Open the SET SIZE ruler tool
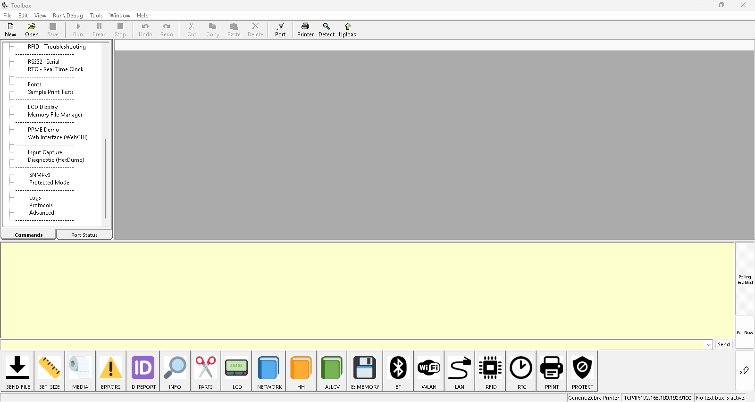This screenshot has width=755, height=402. (x=50, y=371)
